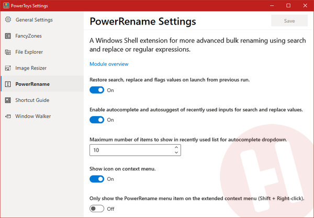Decrease the maximum items count with the down arrow
This screenshot has height=218, width=314.
tap(176, 153)
